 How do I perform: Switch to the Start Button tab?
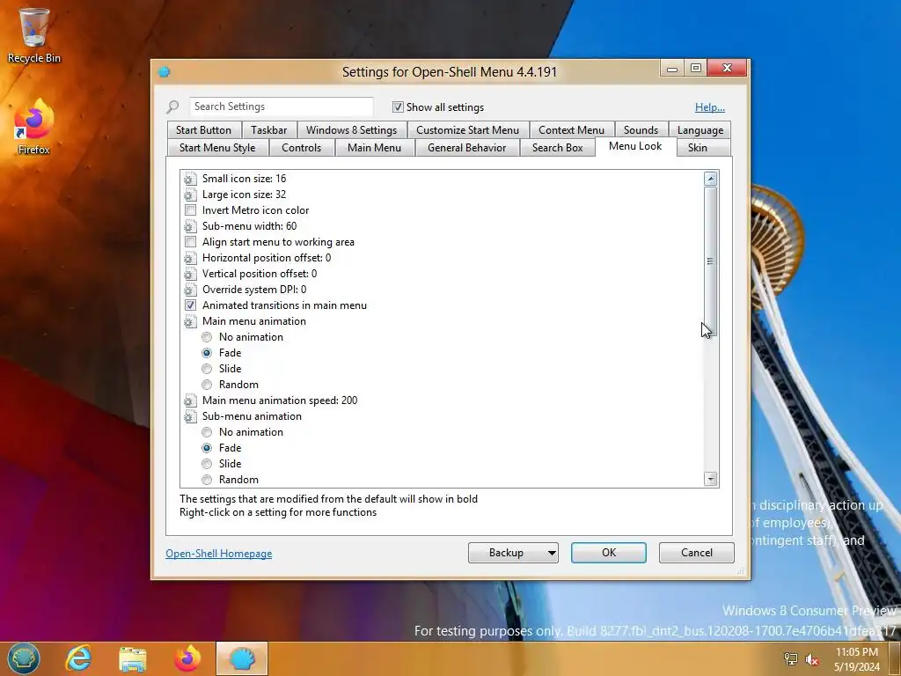tap(203, 130)
